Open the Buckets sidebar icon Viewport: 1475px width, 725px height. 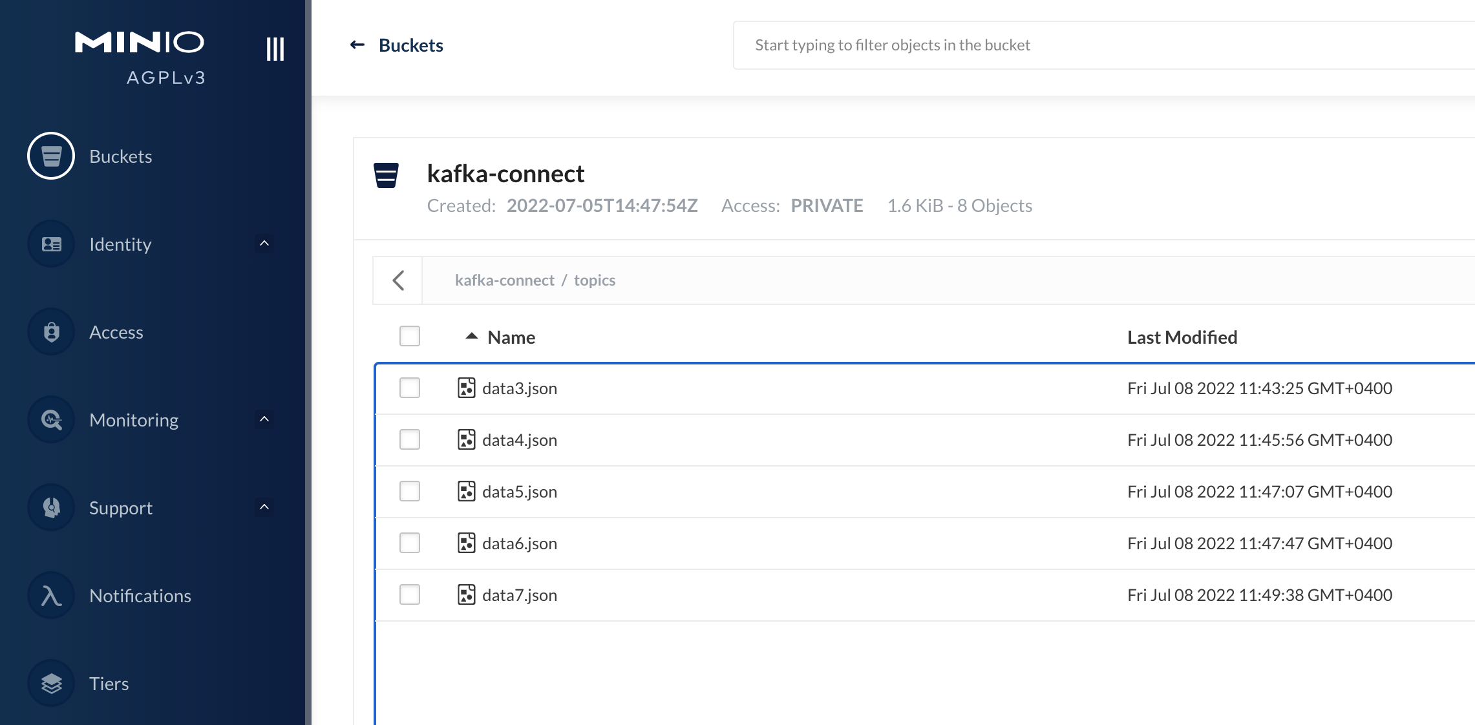[x=51, y=156]
